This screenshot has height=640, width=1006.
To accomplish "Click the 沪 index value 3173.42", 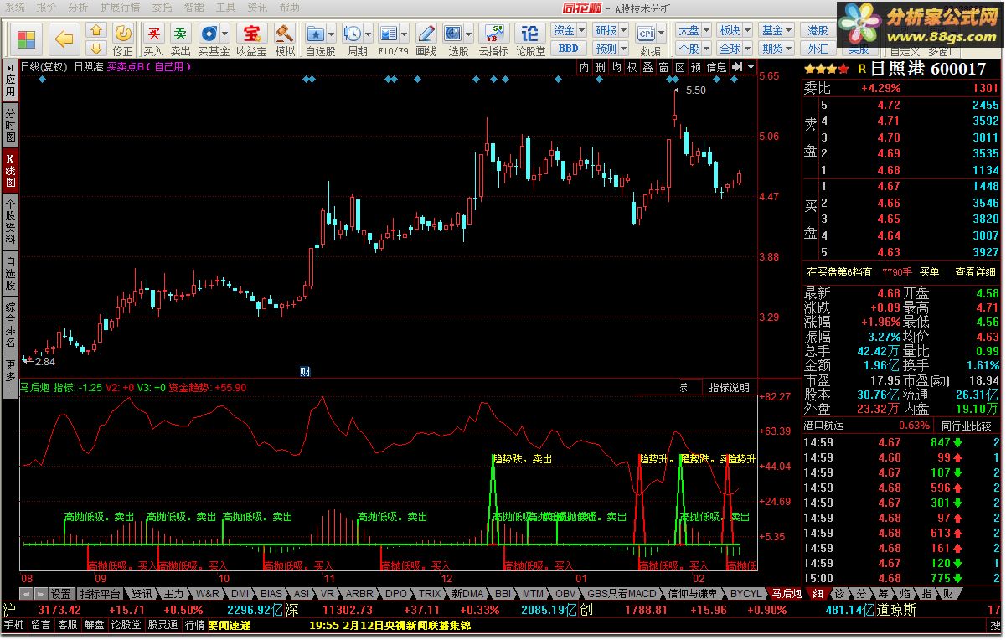I will [59, 610].
